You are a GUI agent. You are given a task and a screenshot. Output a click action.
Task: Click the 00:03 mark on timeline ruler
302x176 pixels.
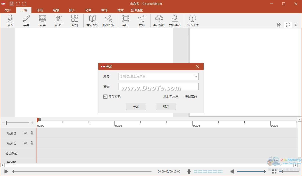point(119,126)
